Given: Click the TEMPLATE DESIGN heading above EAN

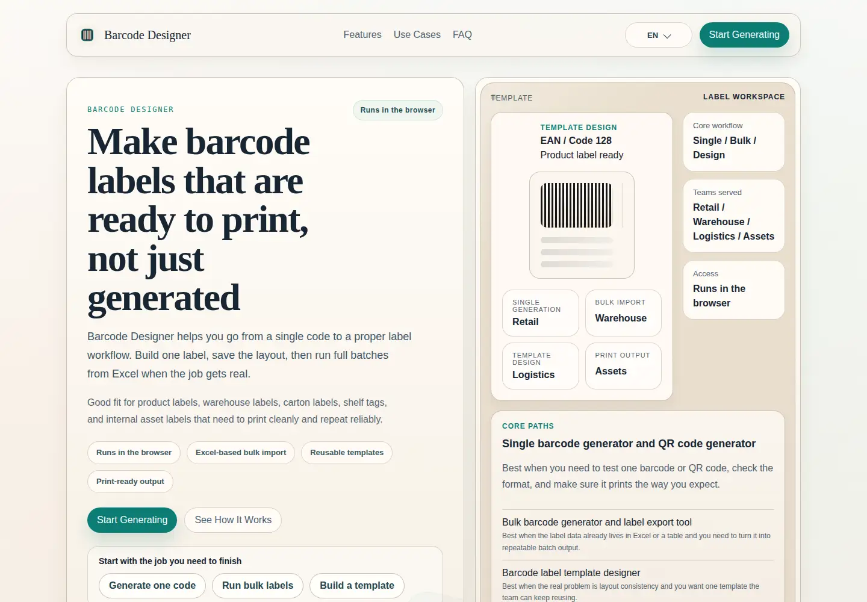Looking at the screenshot, I should [579, 128].
